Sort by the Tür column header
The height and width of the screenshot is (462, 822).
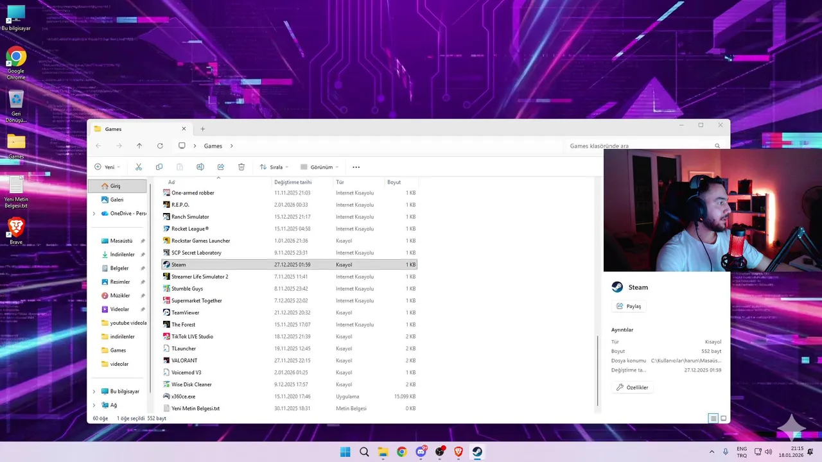(340, 182)
